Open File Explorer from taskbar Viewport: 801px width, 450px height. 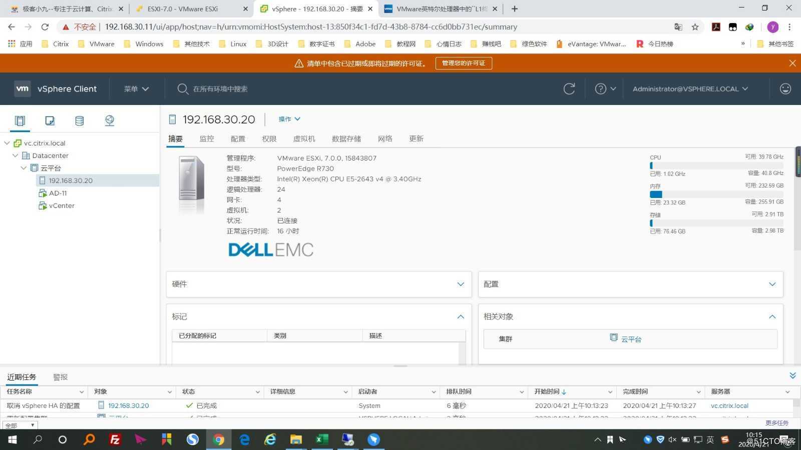click(296, 440)
